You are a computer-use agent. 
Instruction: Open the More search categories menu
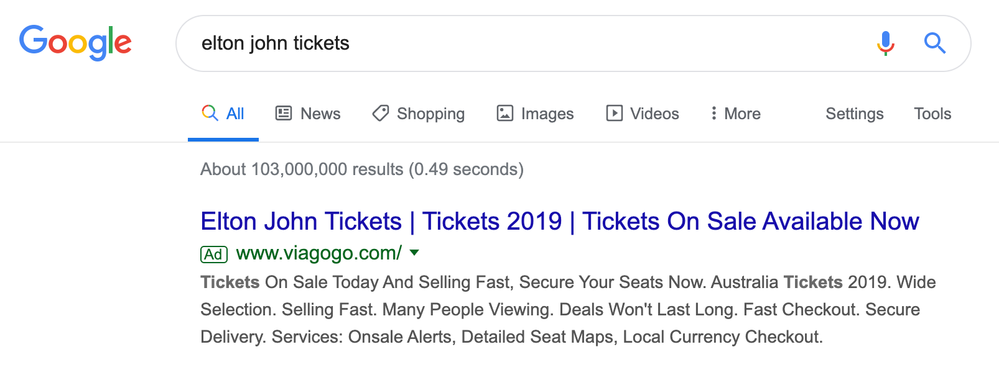736,114
